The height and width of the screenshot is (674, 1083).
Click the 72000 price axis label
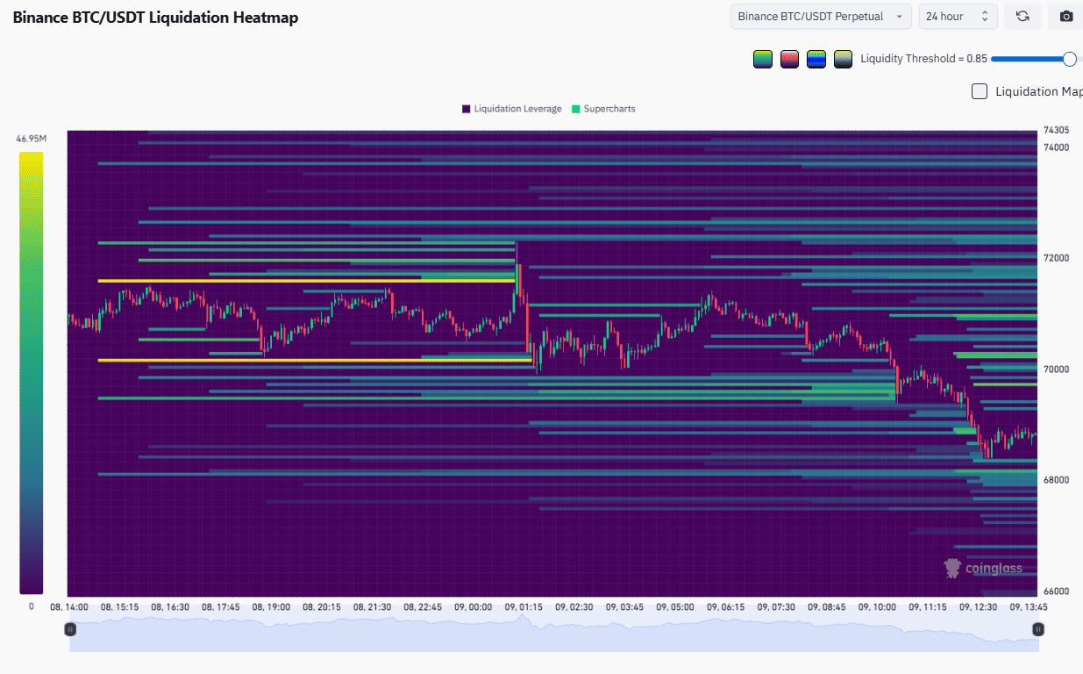point(1056,258)
